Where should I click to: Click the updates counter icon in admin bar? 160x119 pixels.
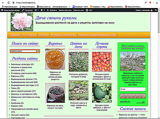click(36, 10)
